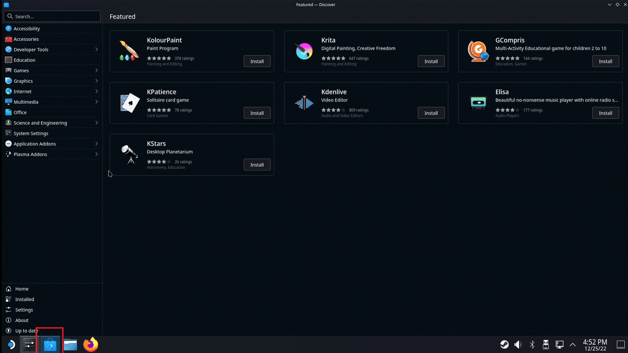
Task: Expand the Games category arrow
Action: pyautogui.click(x=97, y=71)
